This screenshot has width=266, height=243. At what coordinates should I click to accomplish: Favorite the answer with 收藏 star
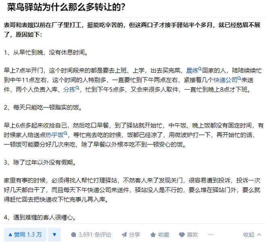click(160, 235)
